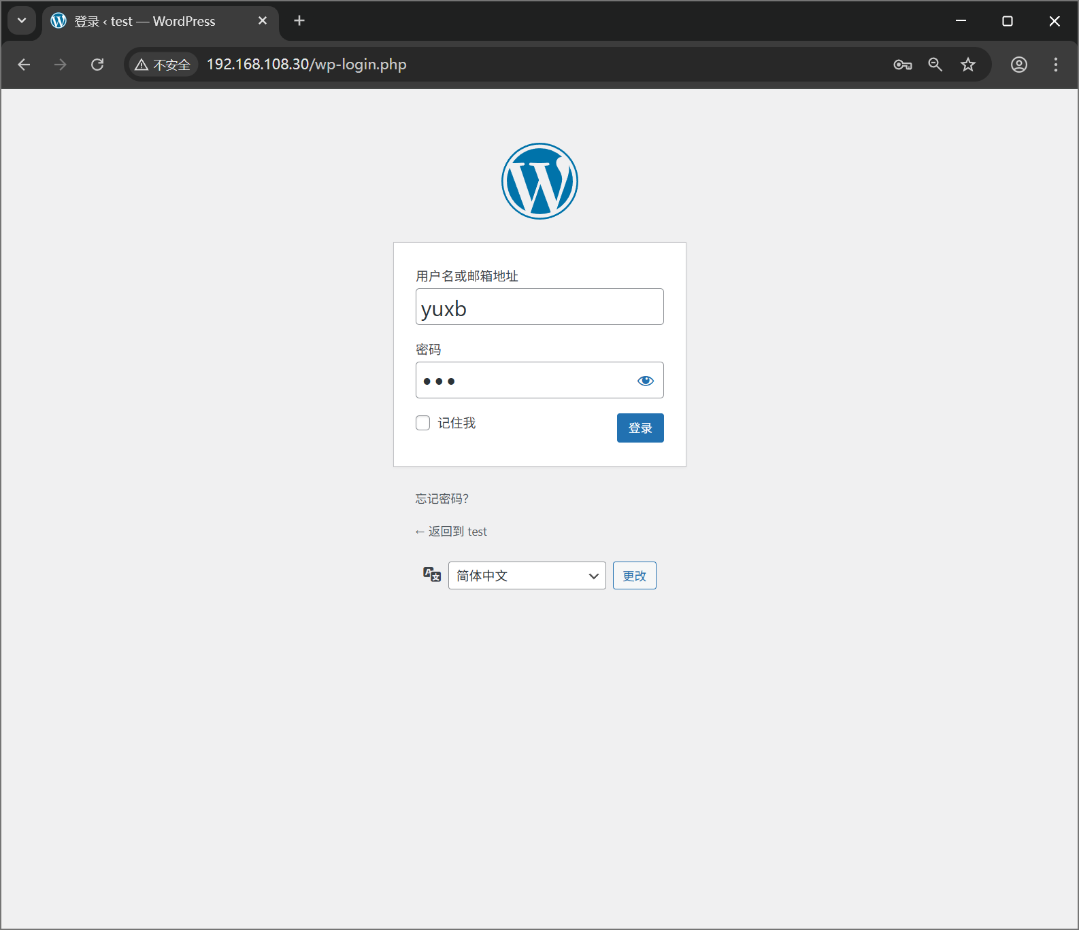The width and height of the screenshot is (1079, 930).
Task: Click the WordPress favicon in the tab
Action: point(59,21)
